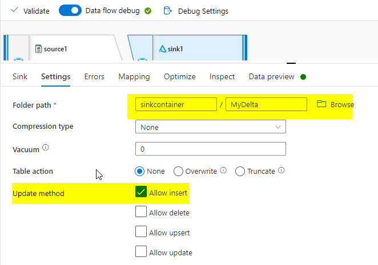Select the Overwrite table action
Screen dimensions: 378x265
point(178,171)
